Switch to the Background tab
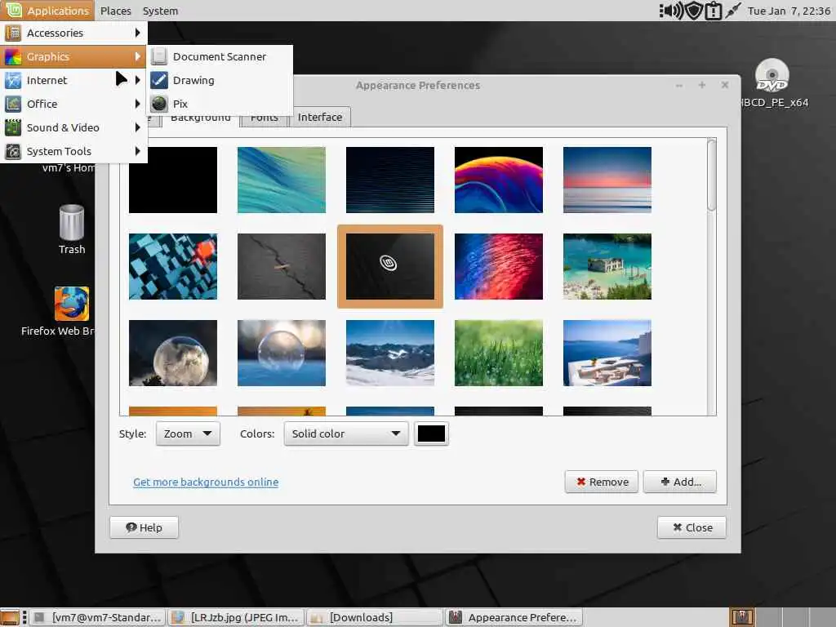Screen dimensions: 836x627 coord(201,119)
